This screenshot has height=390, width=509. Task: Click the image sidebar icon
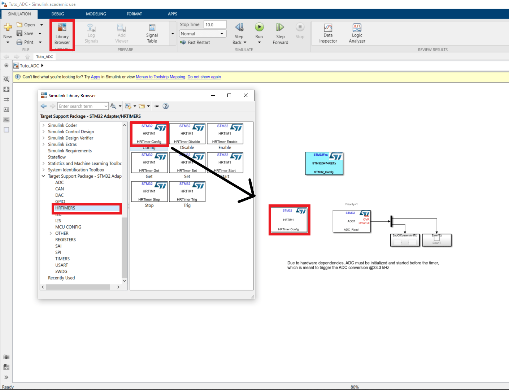tap(6, 120)
